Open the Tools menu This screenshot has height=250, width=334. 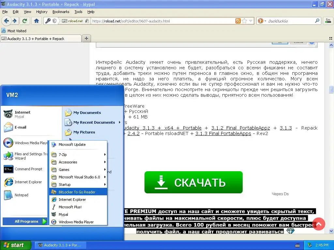(x=78, y=12)
